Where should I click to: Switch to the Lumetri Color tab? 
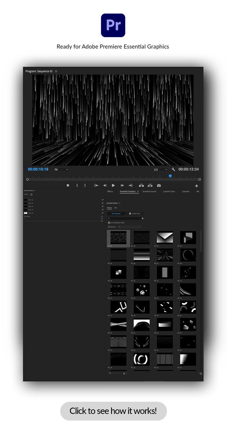169,191
